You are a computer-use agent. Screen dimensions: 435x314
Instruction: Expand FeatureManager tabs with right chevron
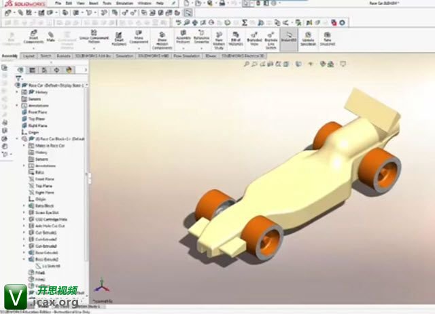coord(86,70)
